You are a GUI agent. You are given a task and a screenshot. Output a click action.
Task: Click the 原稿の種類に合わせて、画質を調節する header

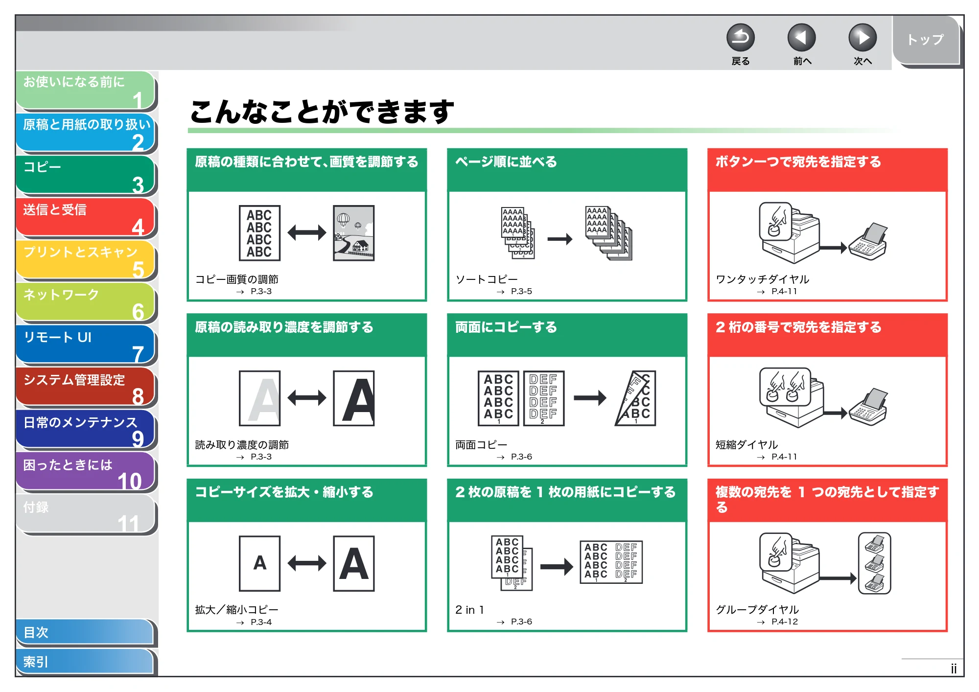point(307,169)
